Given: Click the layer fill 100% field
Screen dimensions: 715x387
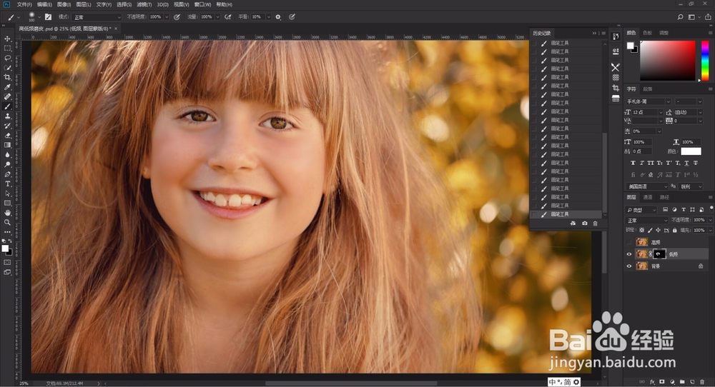Looking at the screenshot, I should point(699,231).
